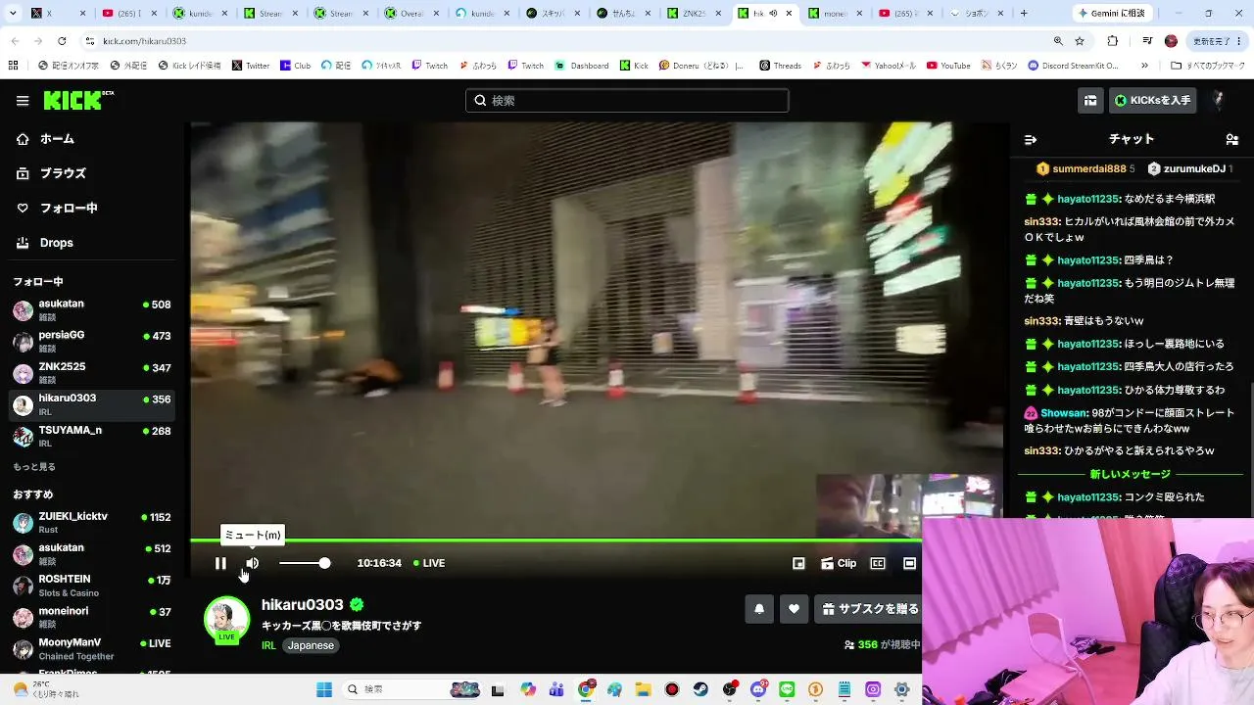Screen dimensions: 1254x705
Task: Open Discord from the taskbar
Action: point(758,689)
